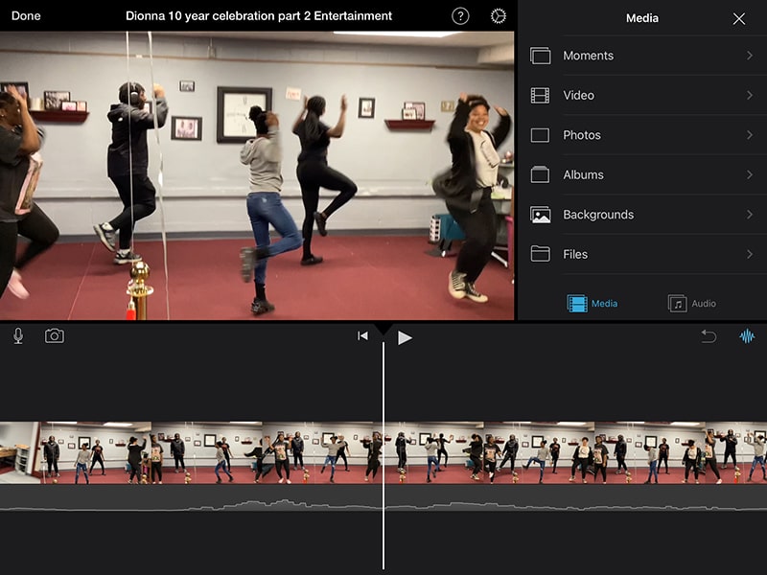This screenshot has width=767, height=575.
Task: Click the audio volume waveform under clip
Action: point(192,505)
